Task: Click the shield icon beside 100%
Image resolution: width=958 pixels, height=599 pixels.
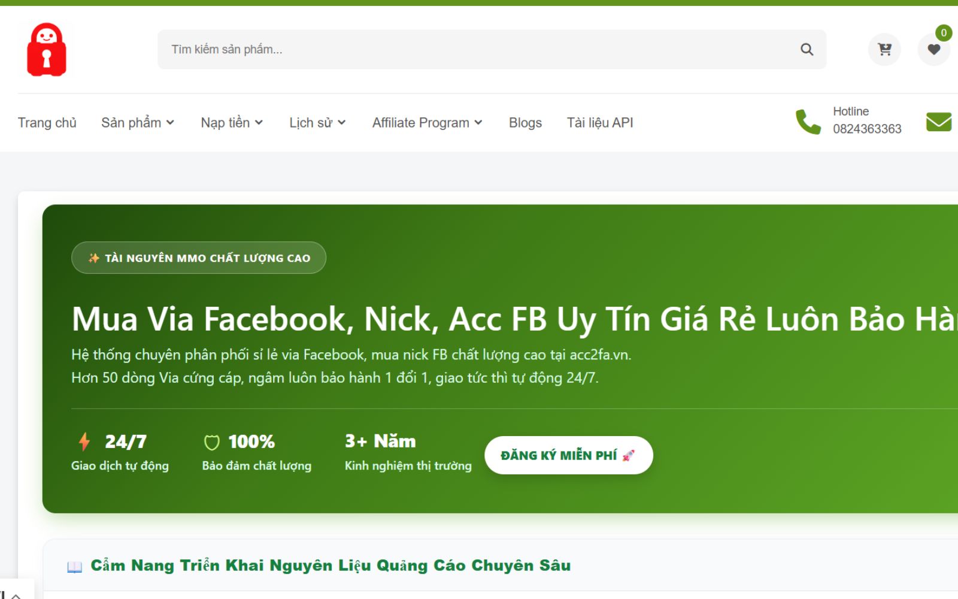Action: [212, 442]
